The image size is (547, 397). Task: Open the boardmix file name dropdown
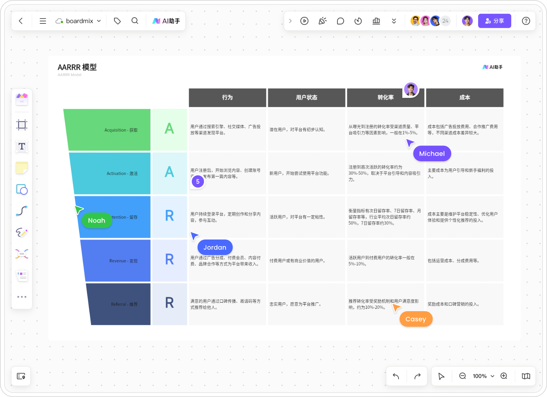tap(78, 21)
